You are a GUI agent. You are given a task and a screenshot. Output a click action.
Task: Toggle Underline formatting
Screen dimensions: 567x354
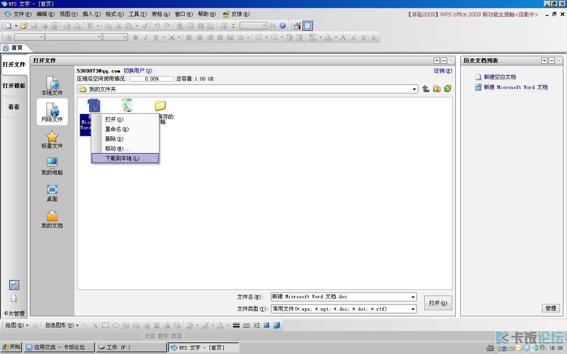coord(156,38)
